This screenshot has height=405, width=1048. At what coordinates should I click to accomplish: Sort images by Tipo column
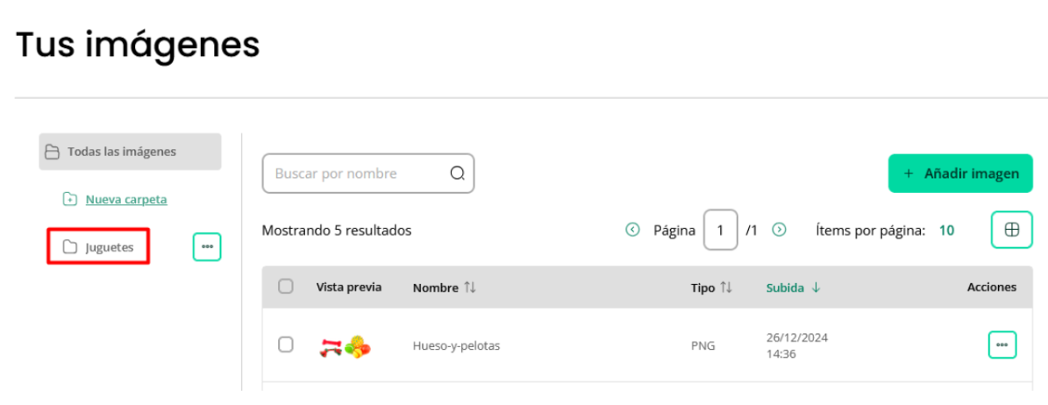(711, 288)
